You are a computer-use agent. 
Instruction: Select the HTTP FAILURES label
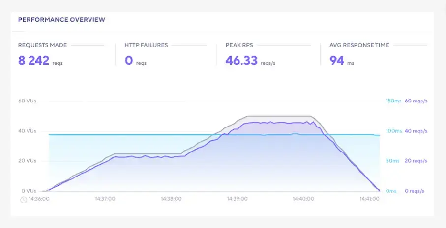(x=146, y=45)
